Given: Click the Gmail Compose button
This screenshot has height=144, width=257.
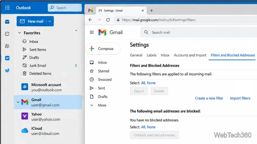Looking at the screenshot, I should pos(103,49).
